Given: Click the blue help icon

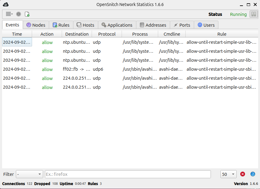Looking at the screenshot, I should coord(253,174).
